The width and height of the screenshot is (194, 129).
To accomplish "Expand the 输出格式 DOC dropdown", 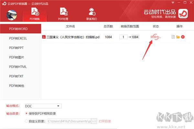I will (x=58, y=106).
